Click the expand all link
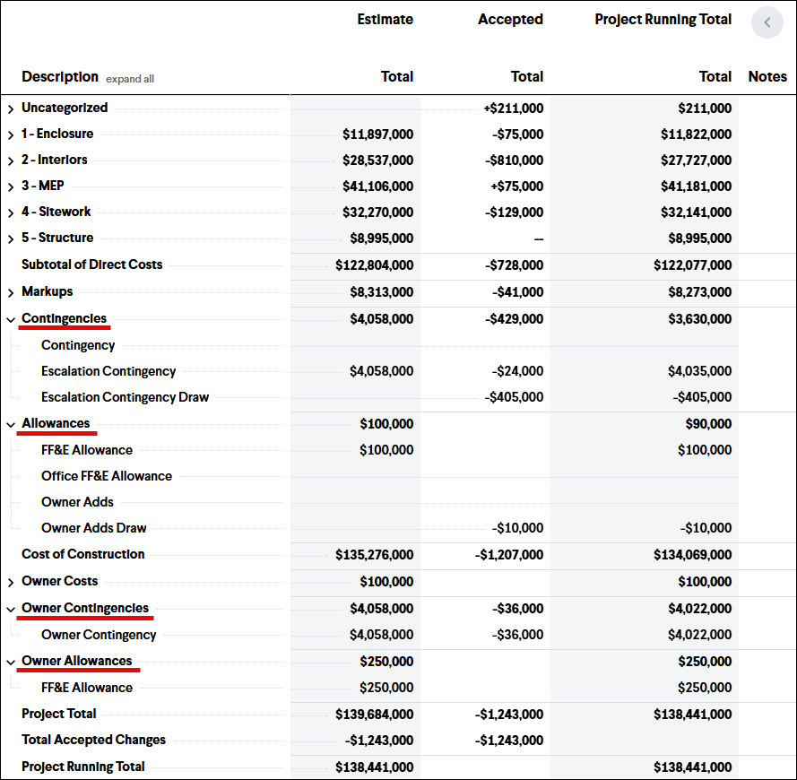The width and height of the screenshot is (797, 780). coord(129,79)
